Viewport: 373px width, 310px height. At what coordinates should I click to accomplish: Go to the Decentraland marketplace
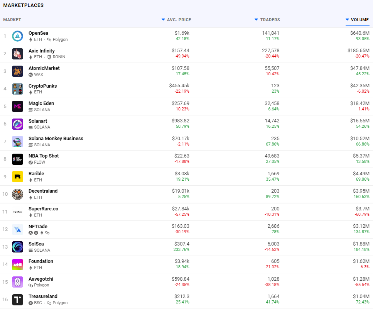click(x=43, y=191)
